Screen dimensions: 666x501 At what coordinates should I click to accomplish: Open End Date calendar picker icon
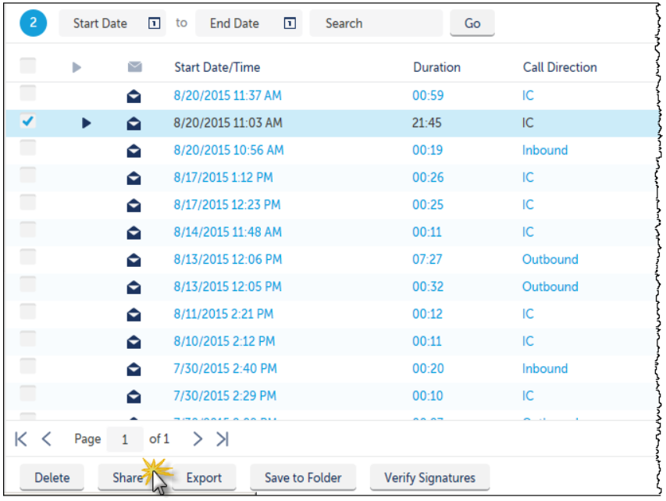pos(290,23)
